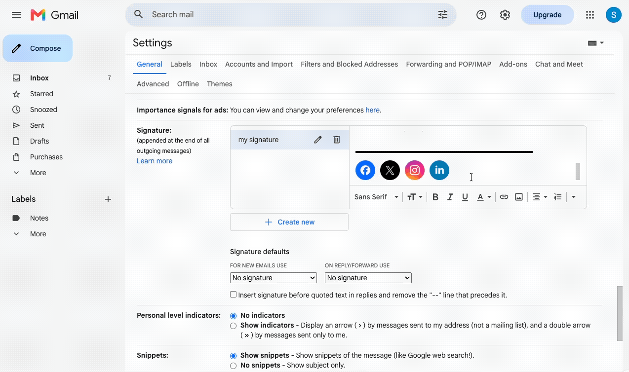Click Create new signature button

tap(289, 222)
